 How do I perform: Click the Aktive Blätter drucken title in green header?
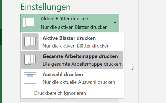coord(64,19)
